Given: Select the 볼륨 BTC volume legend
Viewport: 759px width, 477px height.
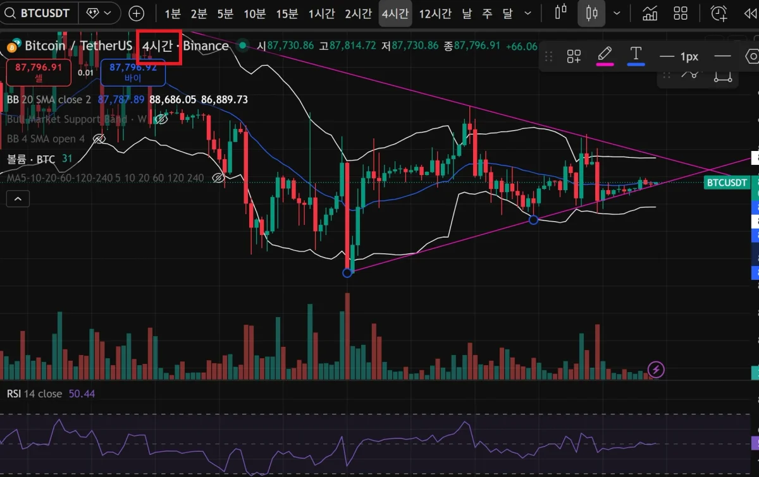Looking at the screenshot, I should tap(31, 159).
